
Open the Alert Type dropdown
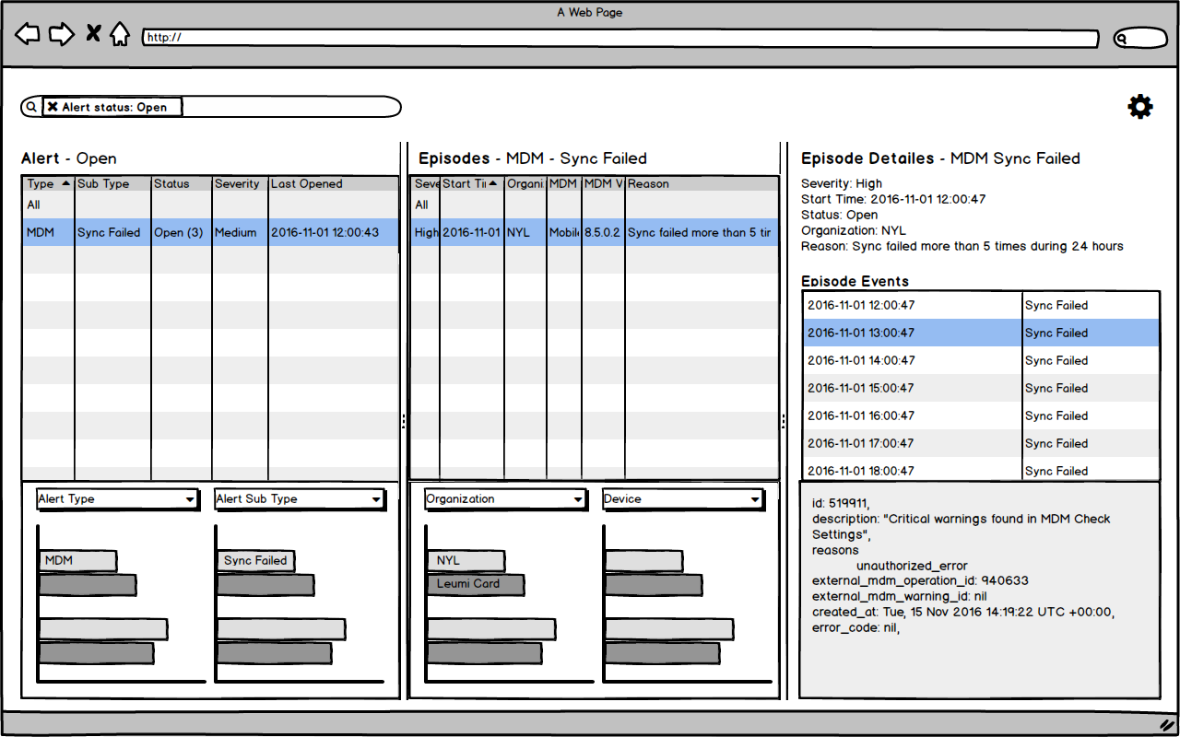[117, 498]
